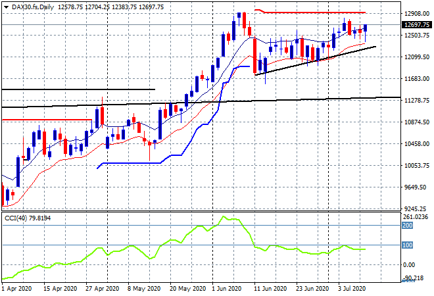This screenshot has width=434, height=296.
Task: Click the price axis label 10458.00
Action: tap(416, 143)
